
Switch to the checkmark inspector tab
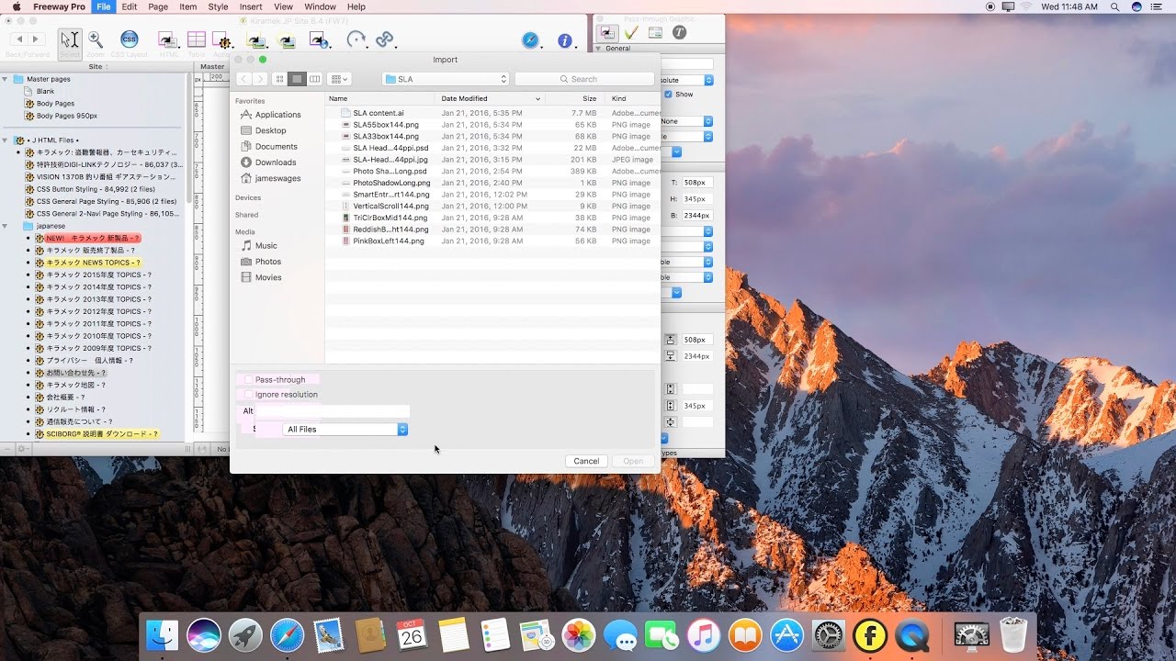pos(632,32)
